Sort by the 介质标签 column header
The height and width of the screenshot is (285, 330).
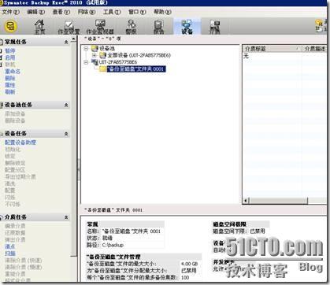click(x=272, y=49)
